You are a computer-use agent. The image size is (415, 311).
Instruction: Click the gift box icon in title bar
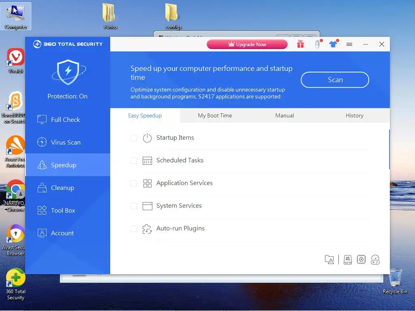point(300,44)
